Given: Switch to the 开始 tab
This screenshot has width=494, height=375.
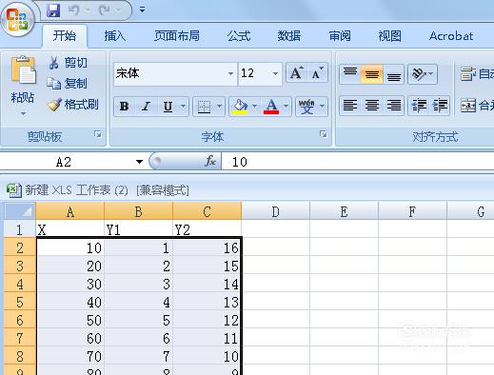Looking at the screenshot, I should [x=65, y=36].
